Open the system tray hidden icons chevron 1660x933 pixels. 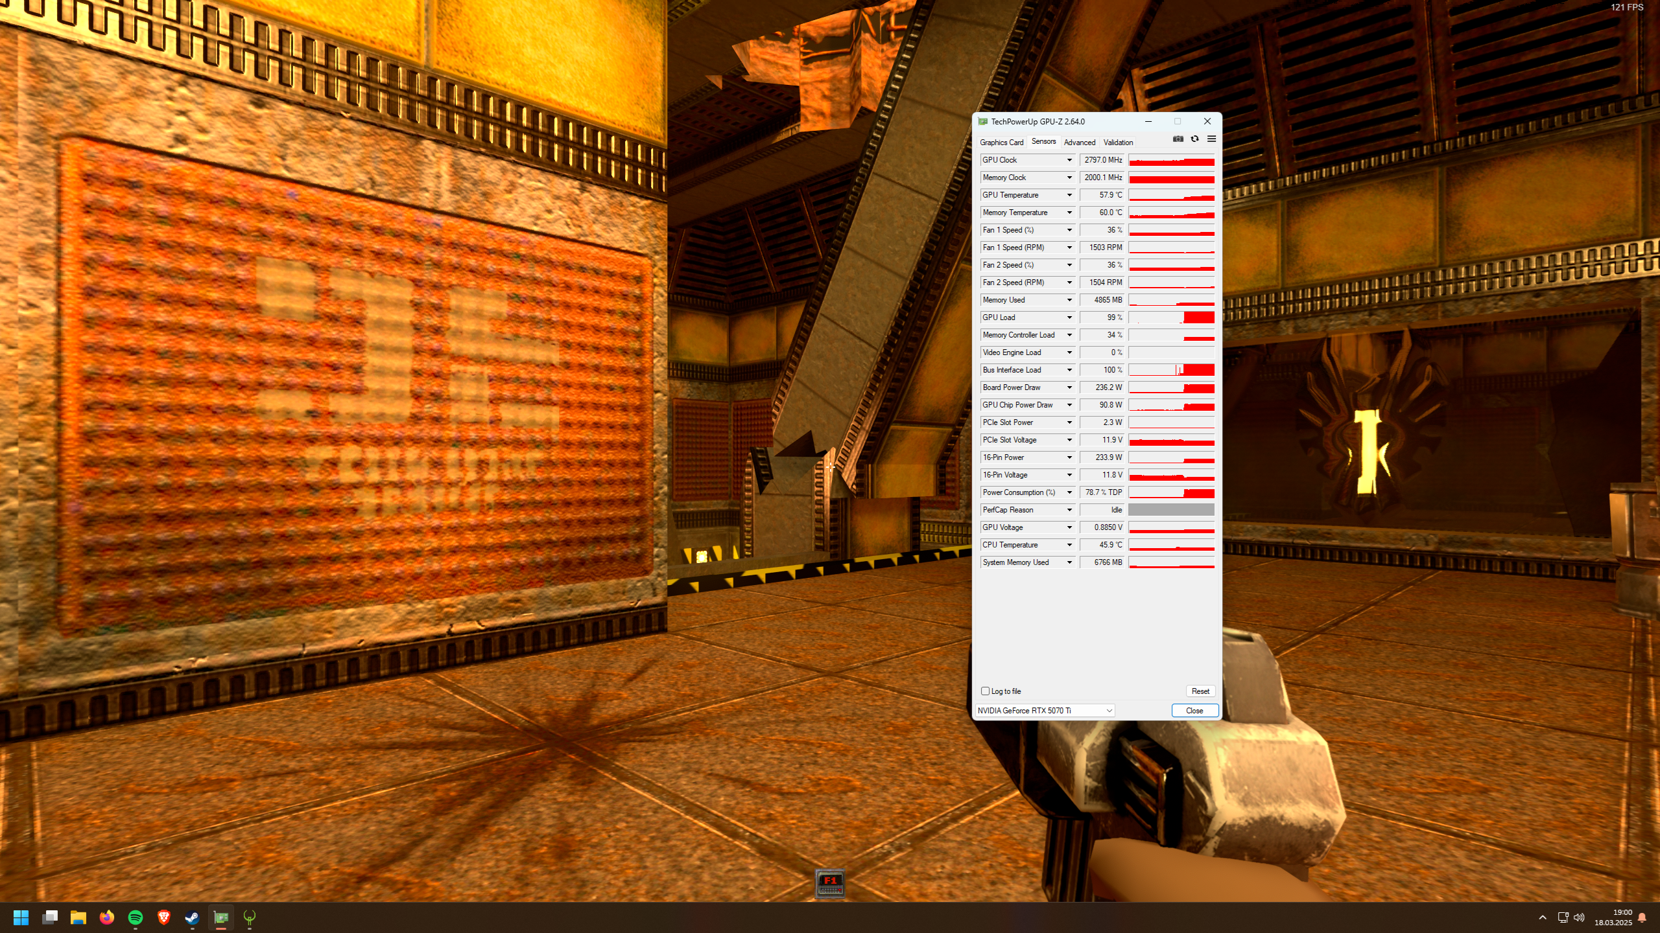tap(1543, 917)
